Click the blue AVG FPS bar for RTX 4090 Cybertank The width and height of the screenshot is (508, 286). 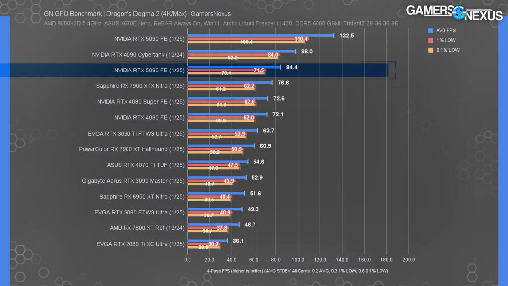tap(242, 51)
